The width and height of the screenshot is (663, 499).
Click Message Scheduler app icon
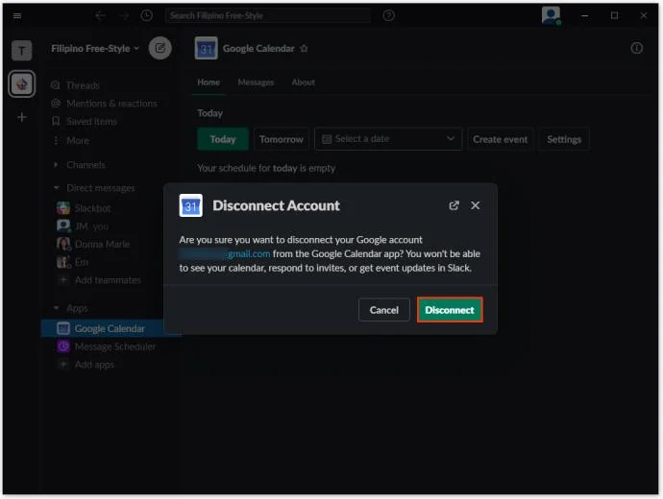(x=63, y=346)
